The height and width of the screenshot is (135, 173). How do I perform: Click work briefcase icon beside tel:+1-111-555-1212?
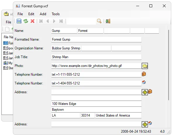click(x=144, y=74)
